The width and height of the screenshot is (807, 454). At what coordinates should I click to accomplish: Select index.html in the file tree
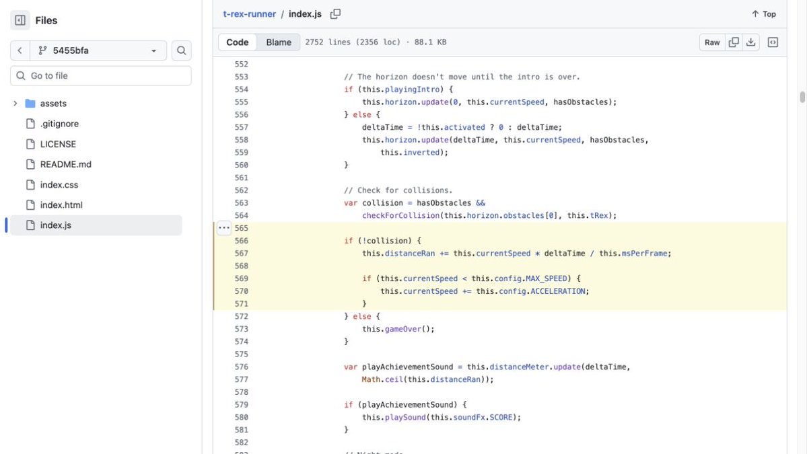coord(61,204)
